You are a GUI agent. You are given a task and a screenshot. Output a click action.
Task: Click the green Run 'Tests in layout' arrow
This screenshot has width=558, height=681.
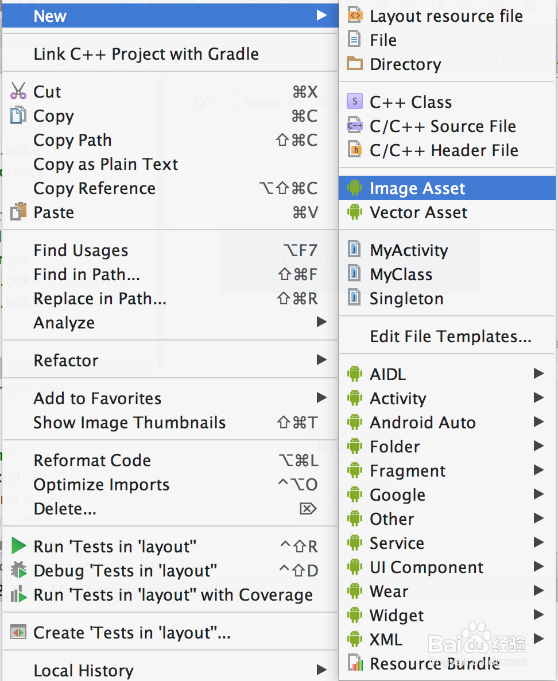[x=18, y=545]
